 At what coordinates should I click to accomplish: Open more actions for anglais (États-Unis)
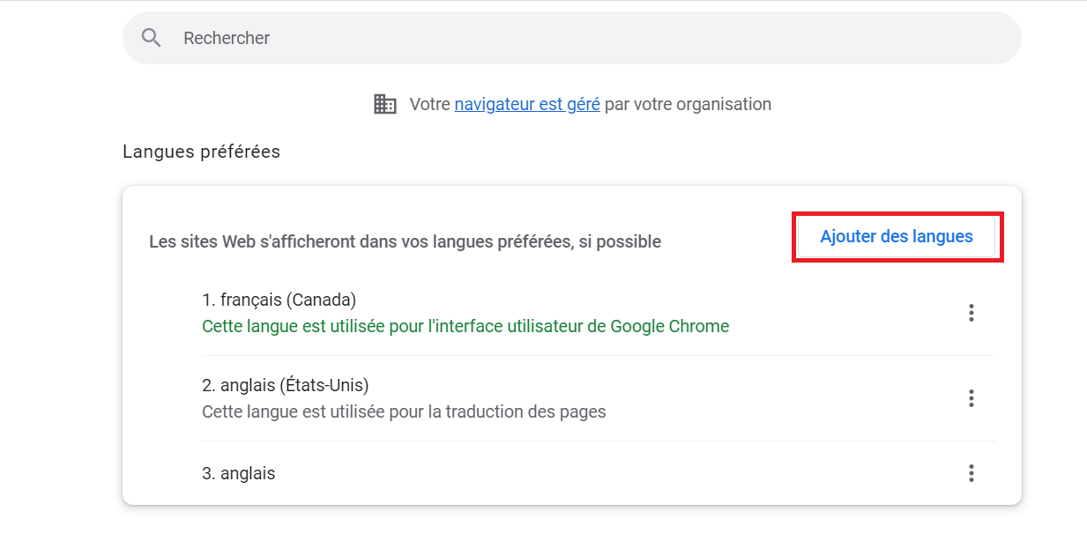coord(971,398)
